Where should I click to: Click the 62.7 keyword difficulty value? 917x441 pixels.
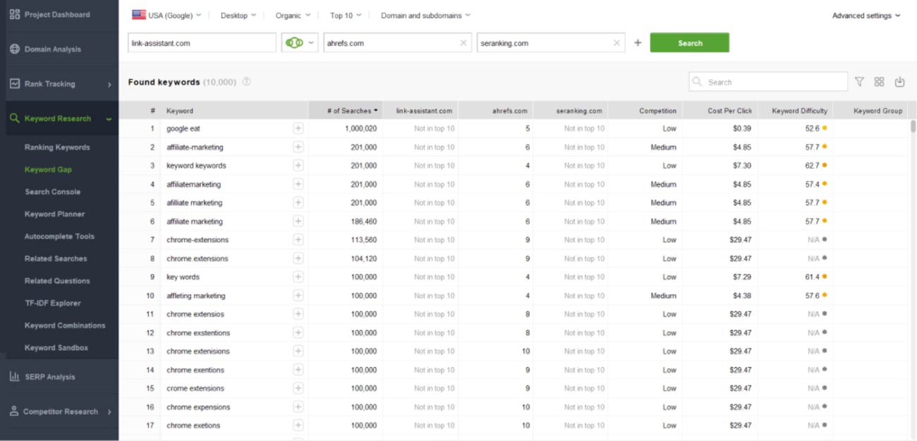click(812, 166)
